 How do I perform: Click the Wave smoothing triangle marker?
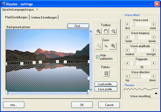tap(156, 93)
